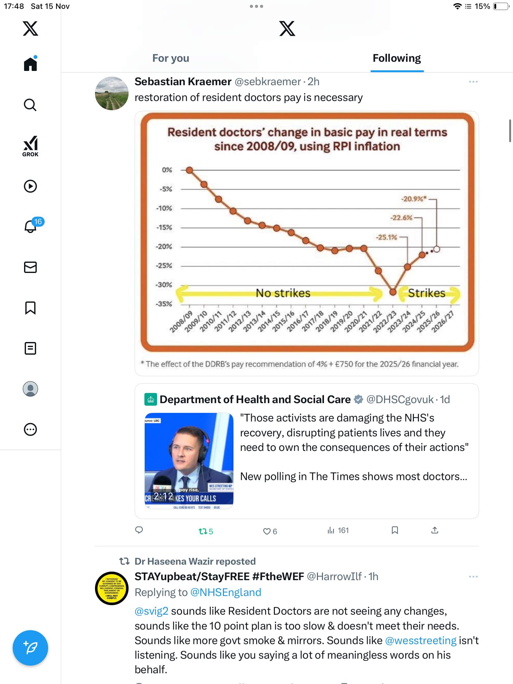
Task: Switch to the For you tab
Action: click(171, 58)
